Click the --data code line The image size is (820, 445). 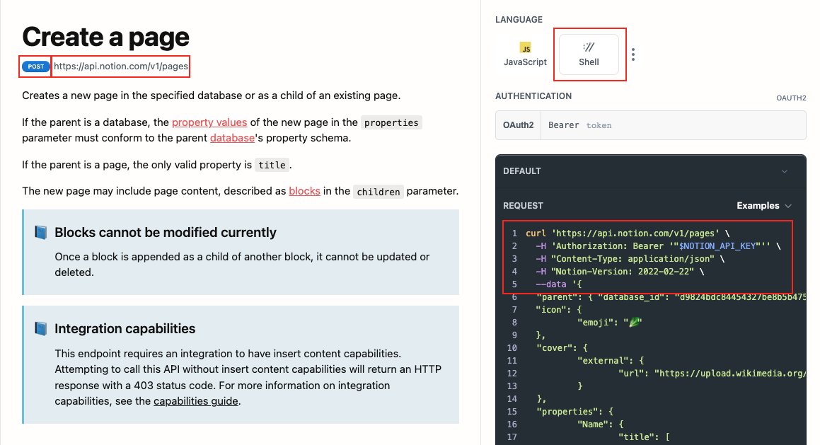click(558, 284)
